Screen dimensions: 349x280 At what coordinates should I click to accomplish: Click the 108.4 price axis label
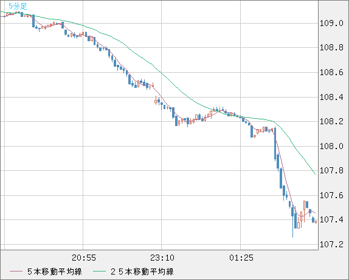[x=331, y=97]
